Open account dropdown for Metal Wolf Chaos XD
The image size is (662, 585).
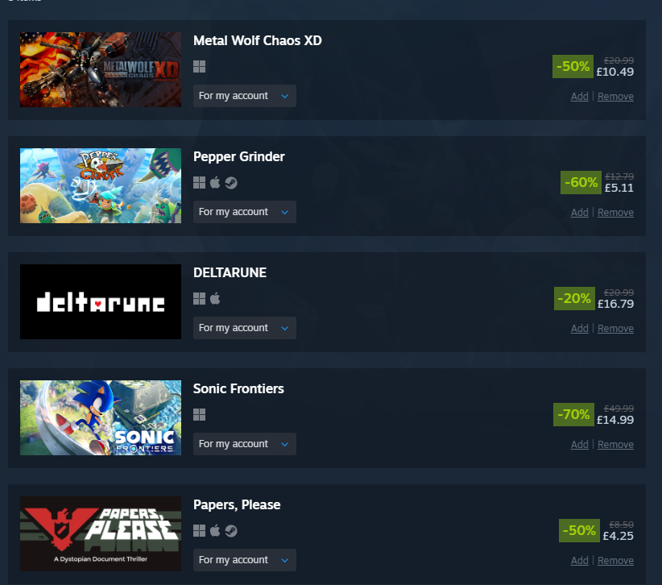(x=245, y=96)
